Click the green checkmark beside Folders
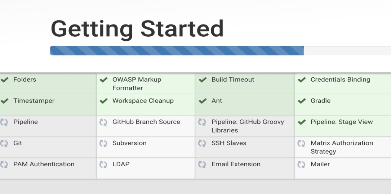391x194 pixels. (x=4, y=80)
